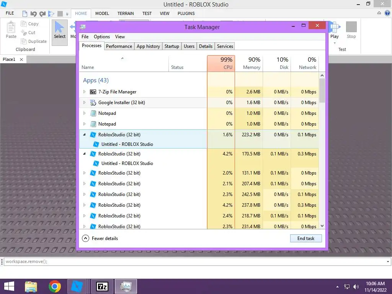Collapse the RobloxStudio row using 223.2 MB

click(x=84, y=134)
